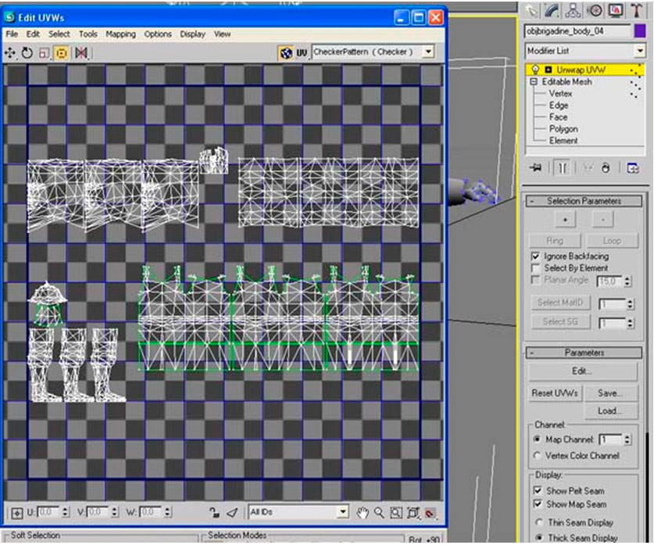Click the Zoom magnifier tool
Viewport: 654px width, 545px height.
[379, 513]
